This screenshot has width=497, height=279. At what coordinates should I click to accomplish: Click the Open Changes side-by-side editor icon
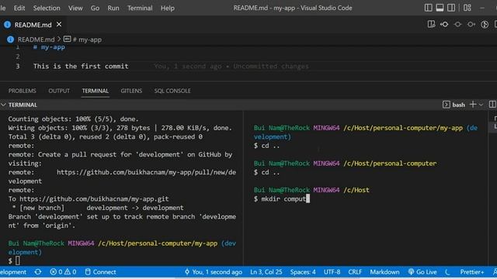pos(431,24)
